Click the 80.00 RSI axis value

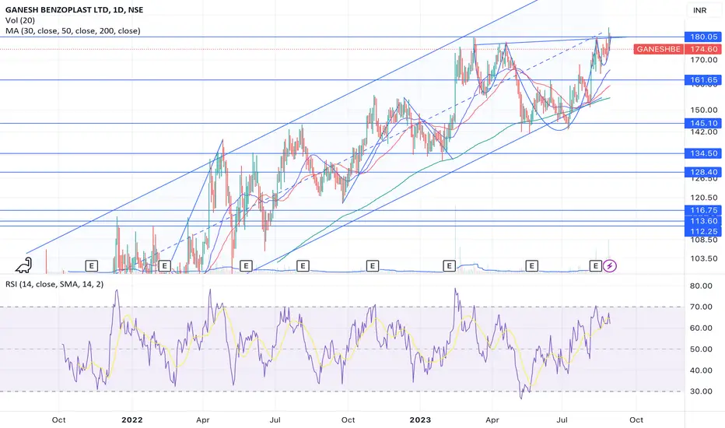pos(701,286)
